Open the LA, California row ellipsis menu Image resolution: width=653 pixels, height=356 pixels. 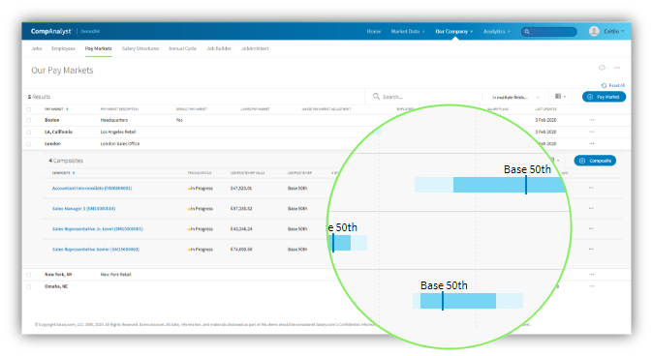(591, 132)
